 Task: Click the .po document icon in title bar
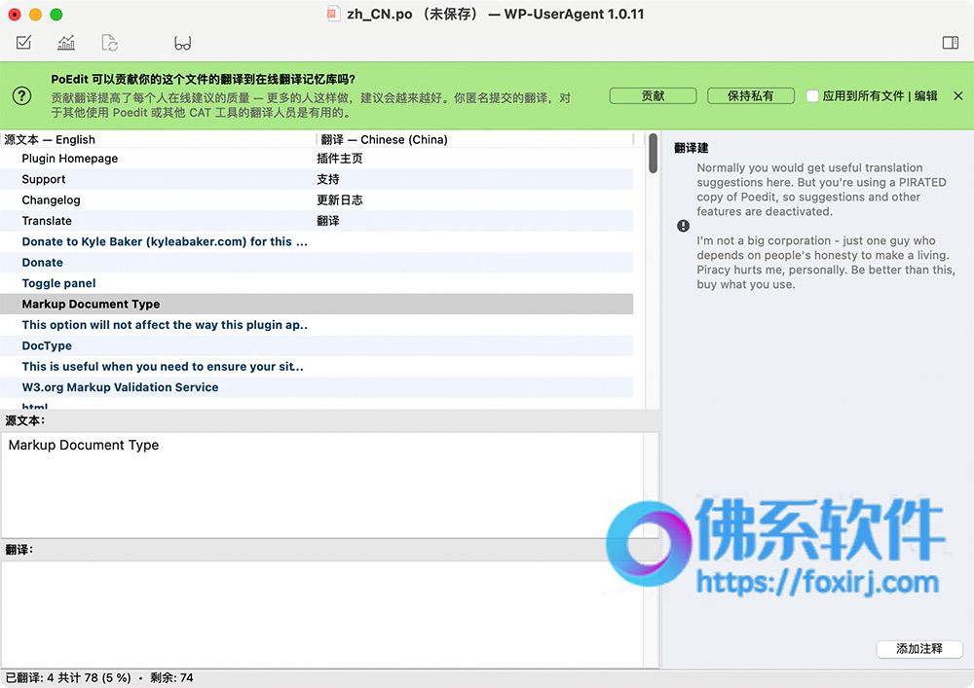(x=333, y=14)
